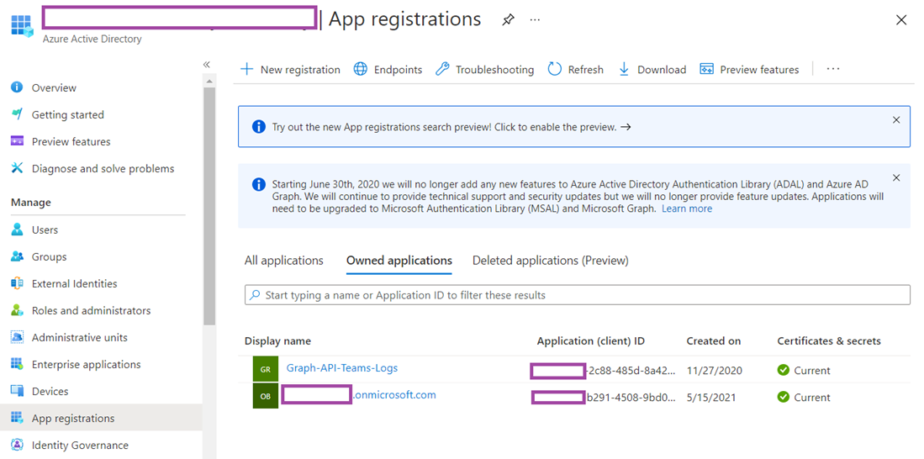
Task: Click the Groups icon in sidebar
Action: tap(17, 256)
